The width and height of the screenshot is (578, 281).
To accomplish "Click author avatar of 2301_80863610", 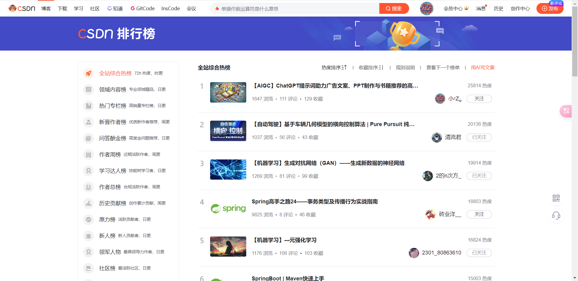I will pyautogui.click(x=414, y=253).
